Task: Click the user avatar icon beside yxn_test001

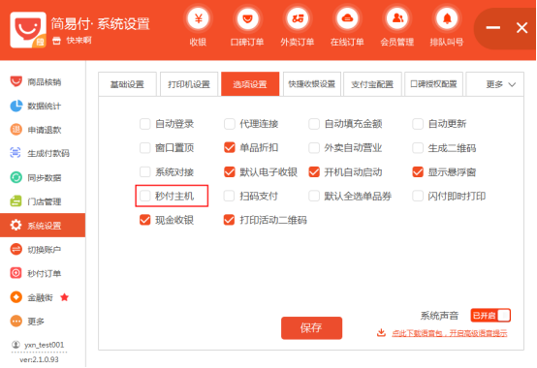Action: tap(16, 345)
